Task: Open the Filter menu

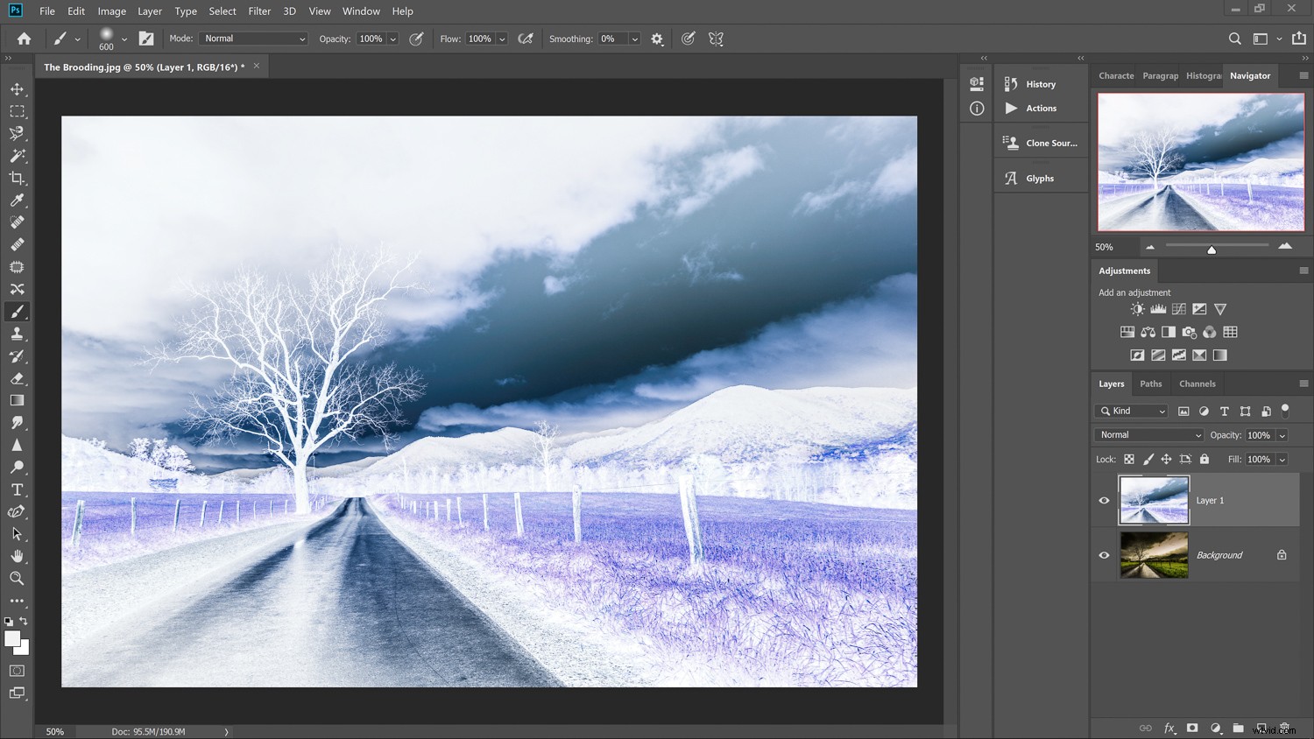Action: point(259,11)
